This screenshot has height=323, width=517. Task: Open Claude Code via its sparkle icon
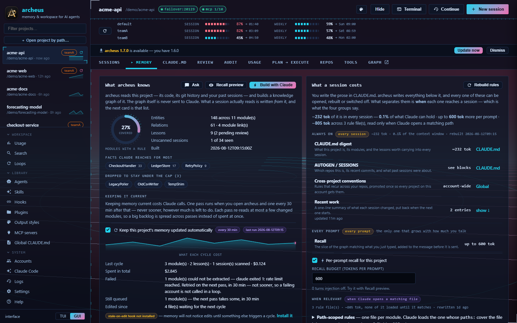(x=9, y=271)
